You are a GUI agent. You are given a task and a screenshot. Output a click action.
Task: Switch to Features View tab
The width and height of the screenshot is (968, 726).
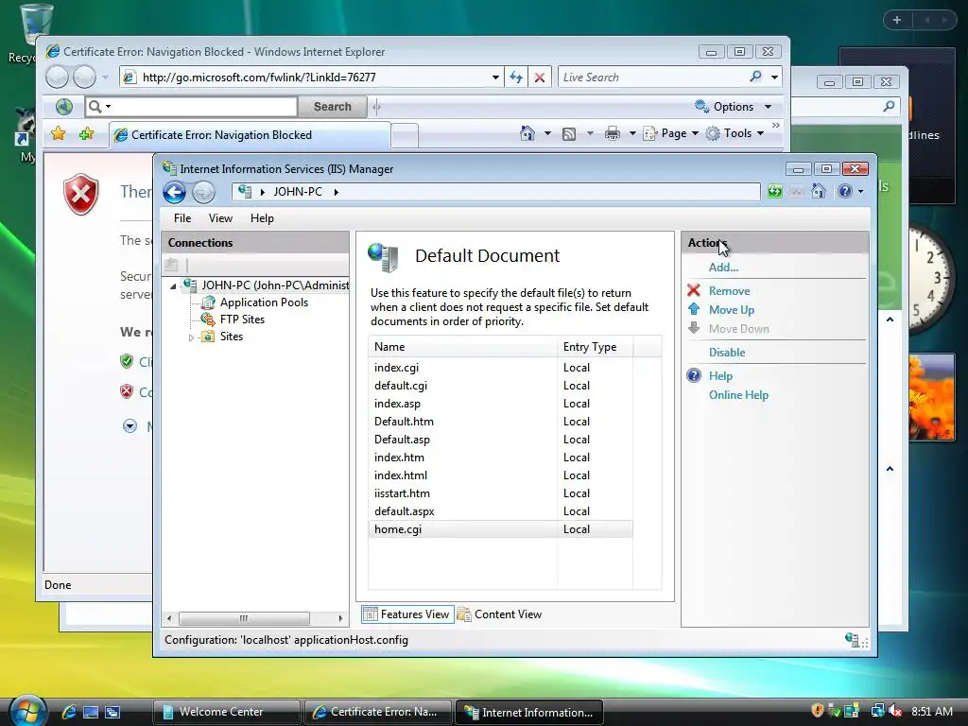point(407,614)
